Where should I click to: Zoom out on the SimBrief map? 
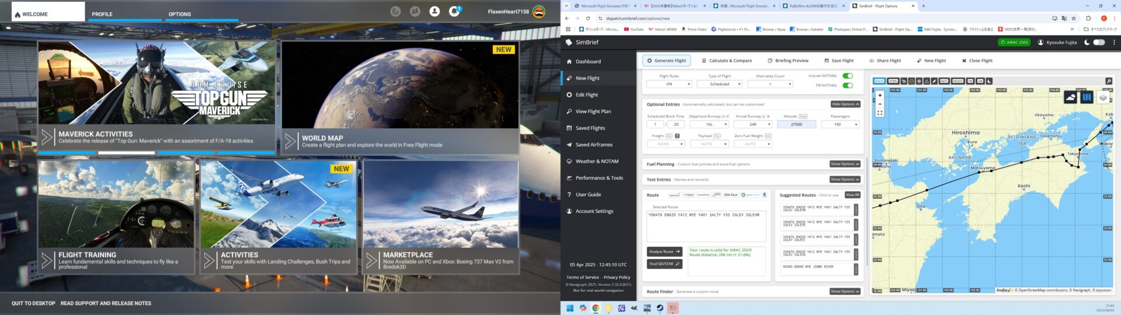click(879, 104)
